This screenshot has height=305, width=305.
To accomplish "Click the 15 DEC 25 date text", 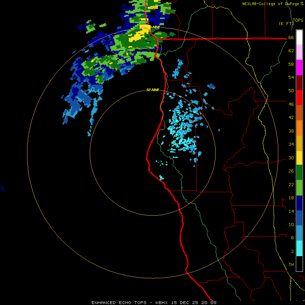I will tap(185, 303).
